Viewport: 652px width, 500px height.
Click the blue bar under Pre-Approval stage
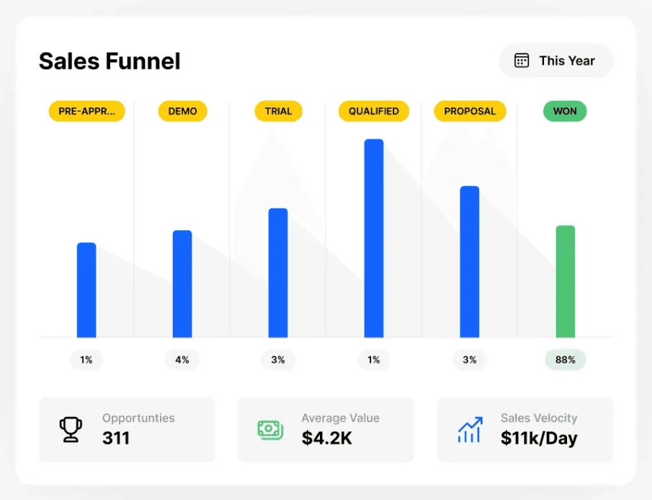tap(86, 290)
